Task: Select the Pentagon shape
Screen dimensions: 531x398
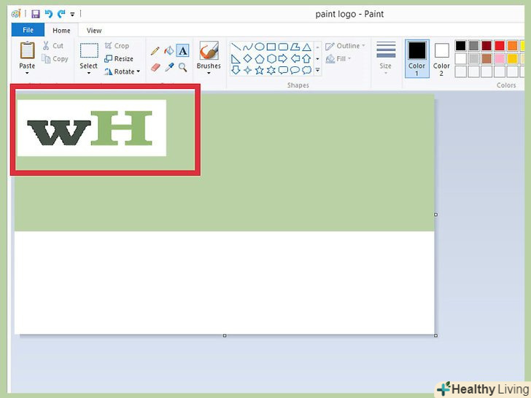Action: pos(260,58)
